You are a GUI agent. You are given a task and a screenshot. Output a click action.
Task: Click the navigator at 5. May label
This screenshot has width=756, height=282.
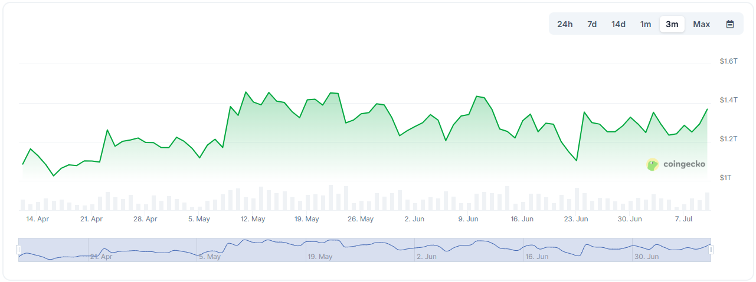[x=210, y=257]
